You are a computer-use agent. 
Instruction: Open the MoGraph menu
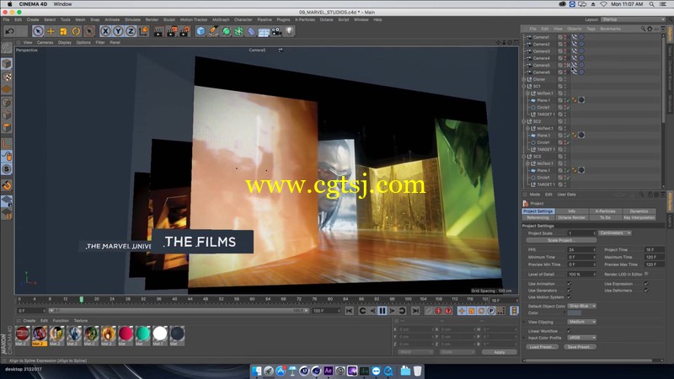pyautogui.click(x=221, y=19)
